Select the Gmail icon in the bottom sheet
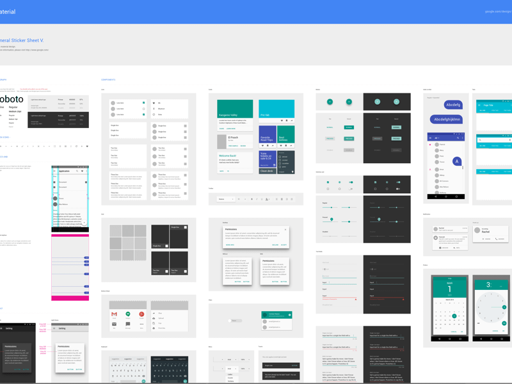512x384 pixels. [114, 314]
